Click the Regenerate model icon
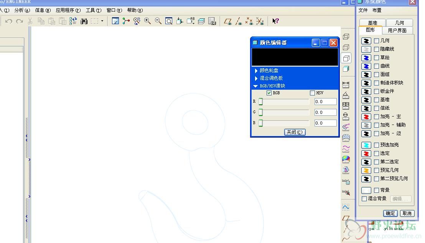The height and width of the screenshot is (243, 425). pos(73,21)
